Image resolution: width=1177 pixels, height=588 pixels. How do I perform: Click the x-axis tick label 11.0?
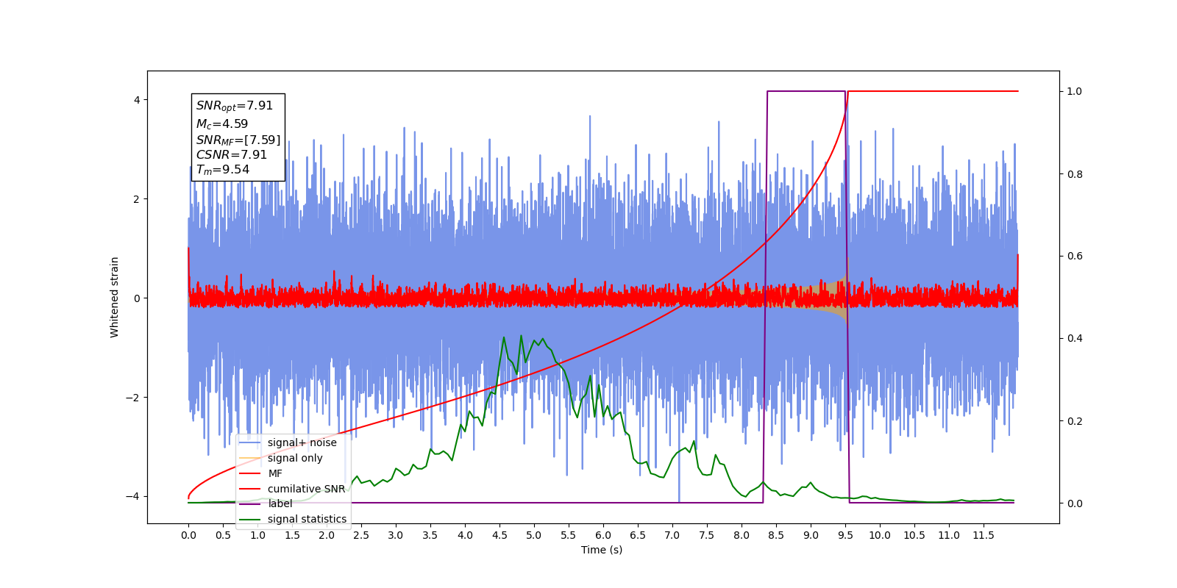pos(949,535)
